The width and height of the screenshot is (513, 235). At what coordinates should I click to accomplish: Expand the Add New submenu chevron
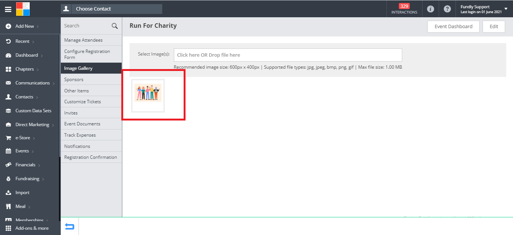38,27
